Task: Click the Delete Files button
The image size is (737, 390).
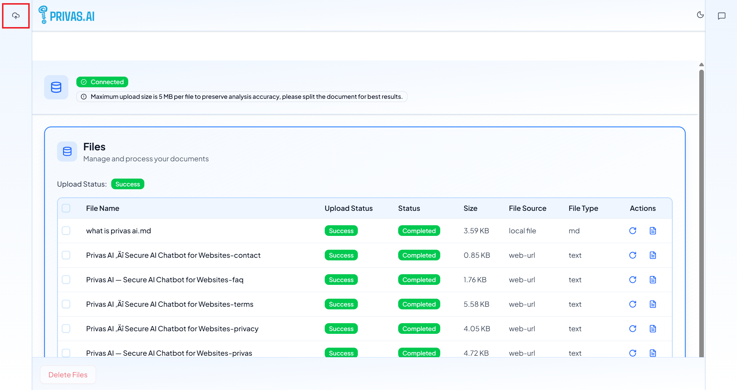Action: pyautogui.click(x=68, y=375)
